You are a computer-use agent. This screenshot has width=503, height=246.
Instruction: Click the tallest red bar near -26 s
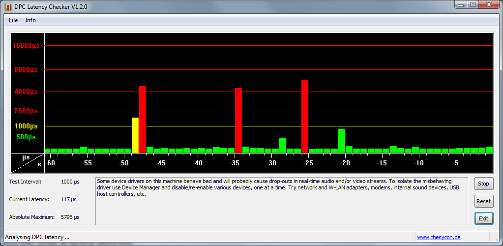click(305, 117)
